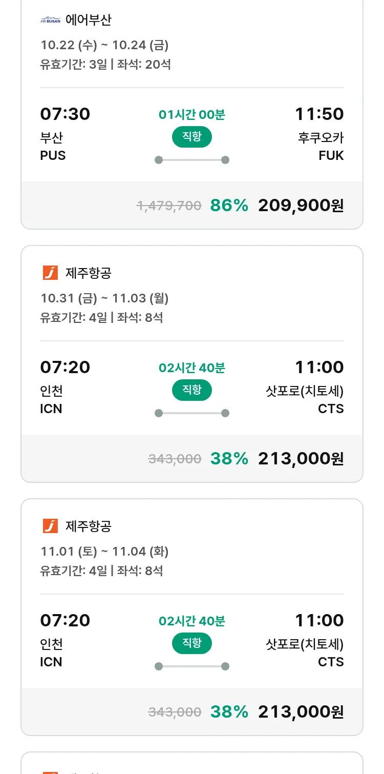Click the 에어부산 airline name
The height and width of the screenshot is (774, 384).
[89, 20]
